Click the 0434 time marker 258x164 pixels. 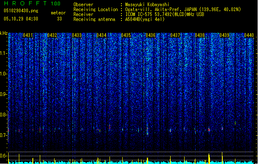click(101, 35)
